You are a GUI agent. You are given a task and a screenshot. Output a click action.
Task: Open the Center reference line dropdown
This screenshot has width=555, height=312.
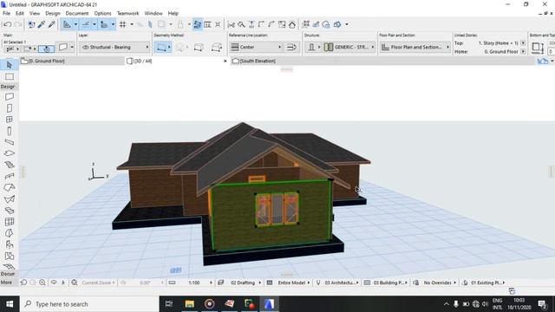(x=256, y=47)
